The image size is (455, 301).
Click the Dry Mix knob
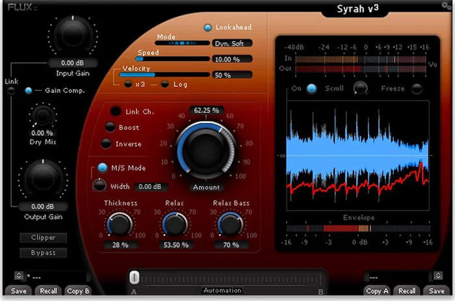[43, 116]
